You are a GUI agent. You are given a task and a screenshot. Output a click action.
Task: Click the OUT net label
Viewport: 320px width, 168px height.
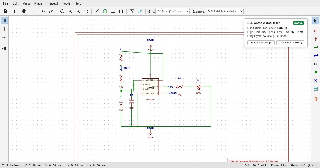[171, 87]
